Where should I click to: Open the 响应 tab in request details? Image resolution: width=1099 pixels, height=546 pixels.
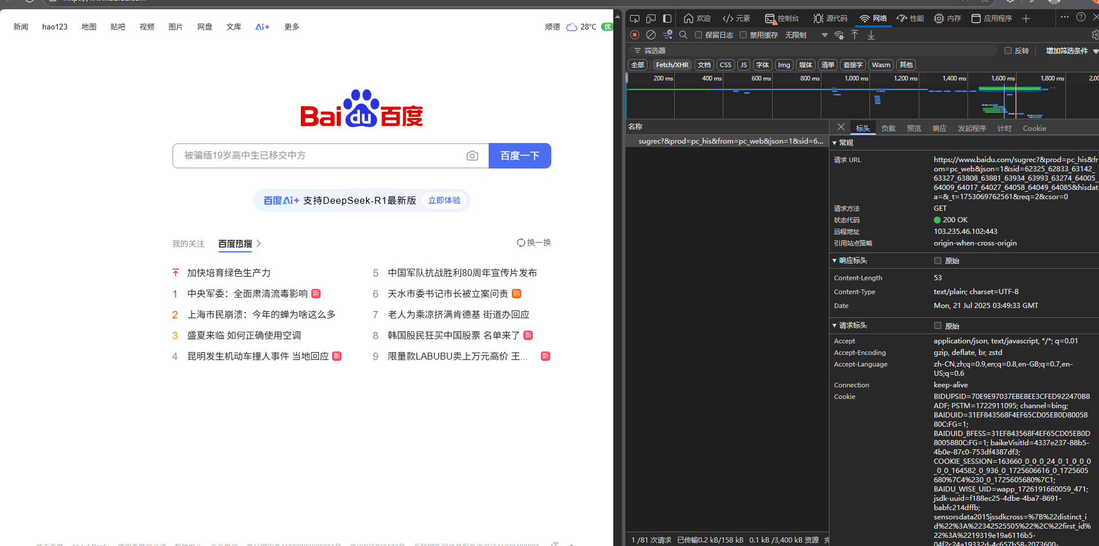940,128
